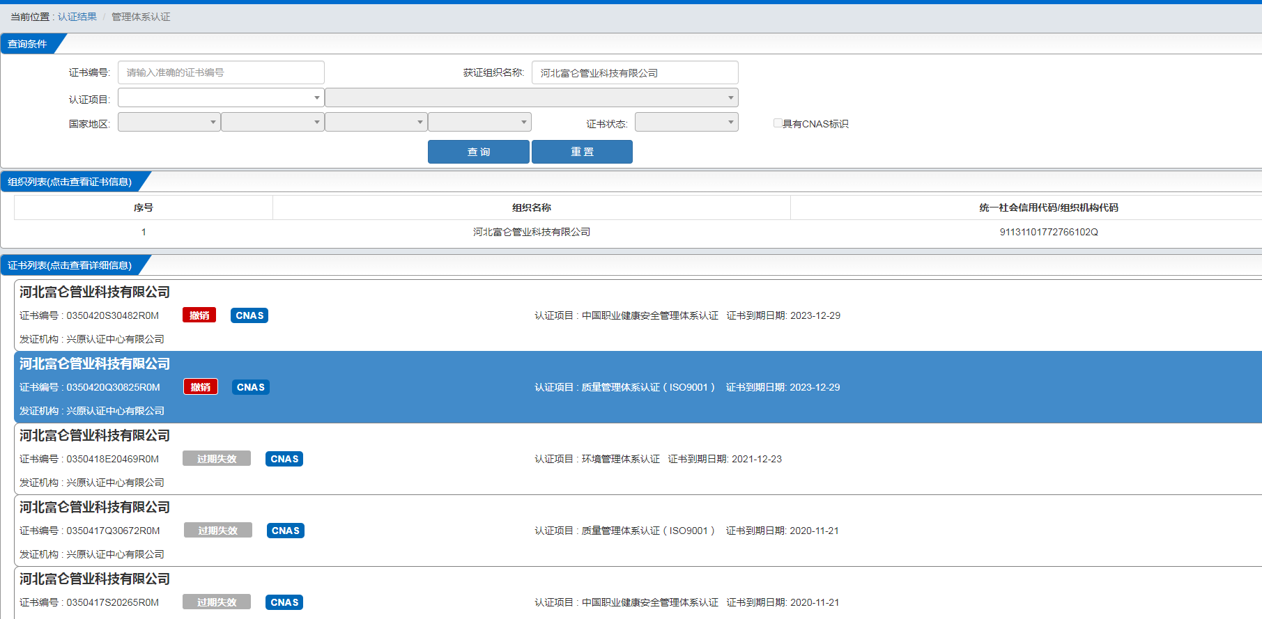
Task: Click the 获证组织名称 input field
Action: (635, 72)
